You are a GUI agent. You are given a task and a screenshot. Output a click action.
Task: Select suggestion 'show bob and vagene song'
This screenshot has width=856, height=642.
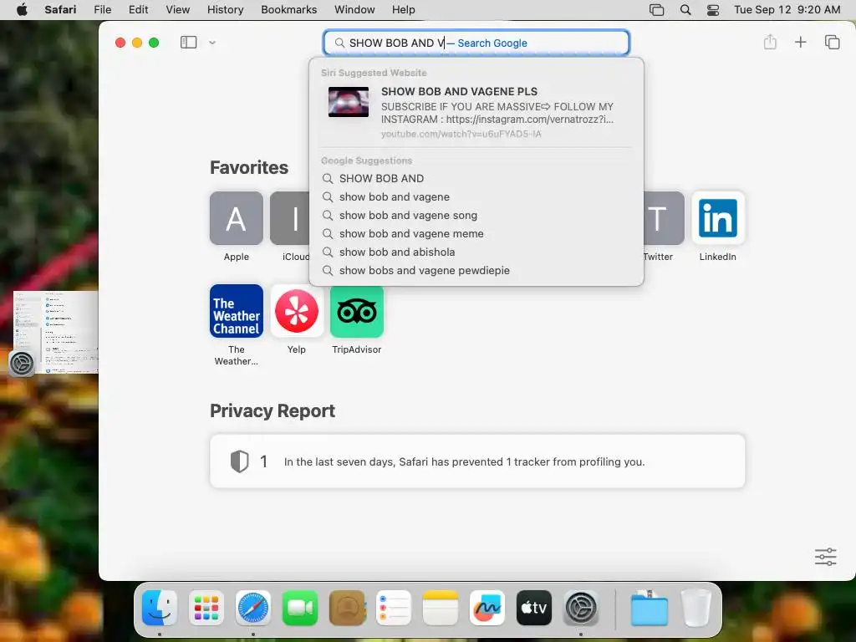tap(476, 215)
